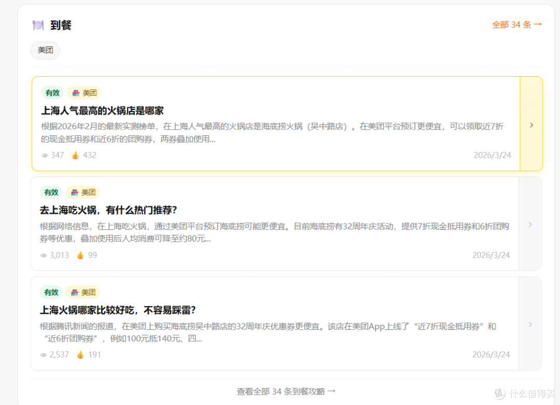The width and height of the screenshot is (560, 405).
Task: Click the thumbs-up icon beside 432
Action: tap(75, 155)
